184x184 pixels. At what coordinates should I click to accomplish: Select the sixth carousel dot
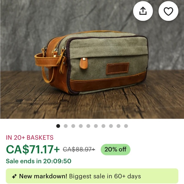(x=96, y=126)
